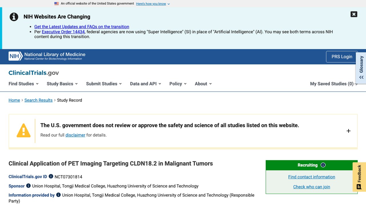Screen dimensions: 366x206
Task: Expand the government disclaimer with the plus icon
Action: [349, 131]
